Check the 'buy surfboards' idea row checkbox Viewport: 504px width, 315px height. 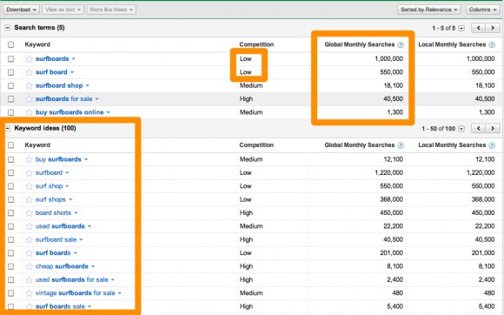[11, 159]
